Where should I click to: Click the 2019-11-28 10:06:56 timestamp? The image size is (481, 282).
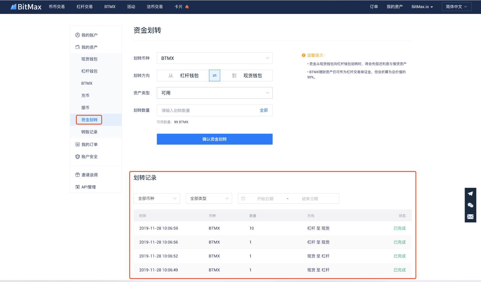pyautogui.click(x=158, y=242)
